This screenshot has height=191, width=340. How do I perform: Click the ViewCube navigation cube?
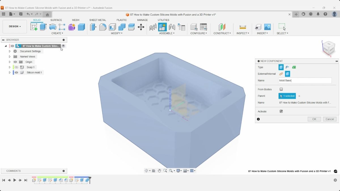coord(329,48)
